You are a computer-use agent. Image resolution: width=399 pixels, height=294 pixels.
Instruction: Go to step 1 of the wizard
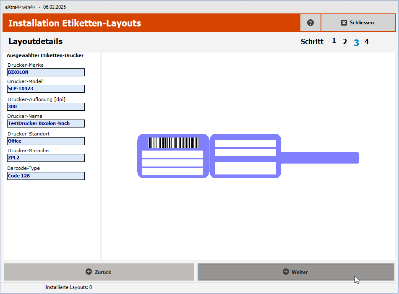pos(334,41)
